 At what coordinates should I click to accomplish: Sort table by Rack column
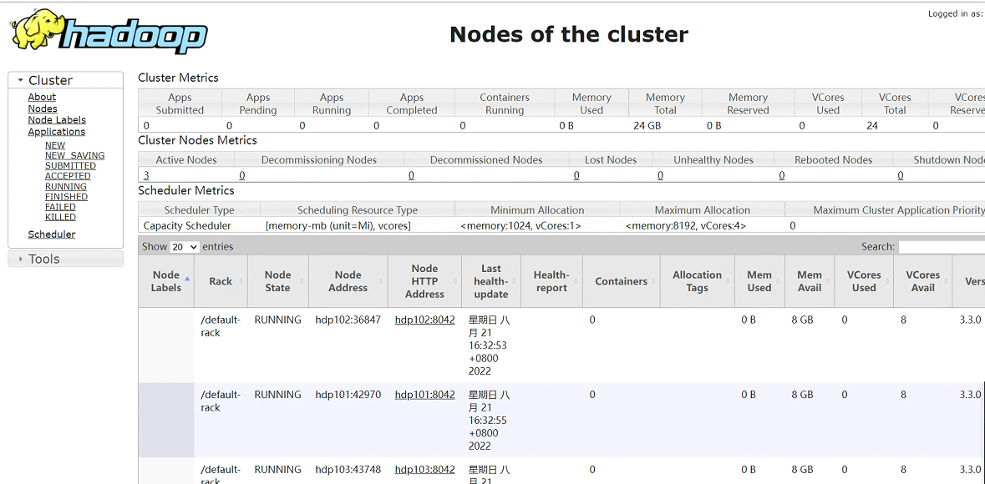tap(221, 281)
